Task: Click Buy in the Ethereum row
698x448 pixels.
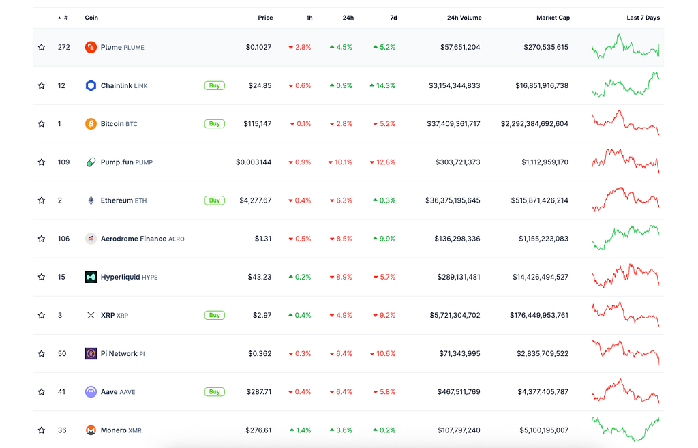Action: pos(215,200)
